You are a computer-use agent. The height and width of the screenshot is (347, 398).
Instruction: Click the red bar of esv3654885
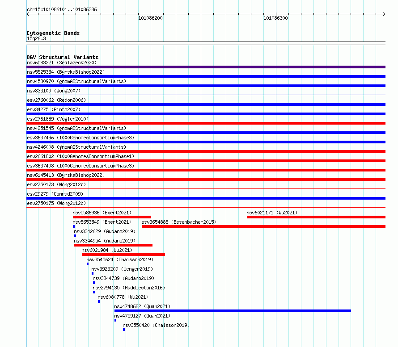(x=263, y=226)
